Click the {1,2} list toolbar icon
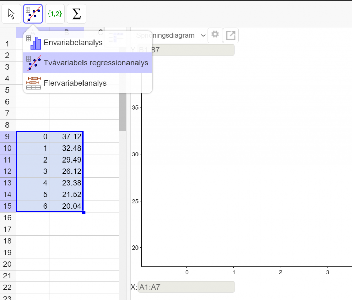Viewport: 352px width, 300px height. pyautogui.click(x=55, y=14)
